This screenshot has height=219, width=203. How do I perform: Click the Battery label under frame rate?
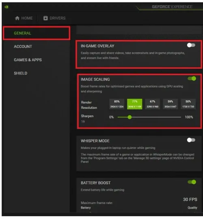coord(86,208)
